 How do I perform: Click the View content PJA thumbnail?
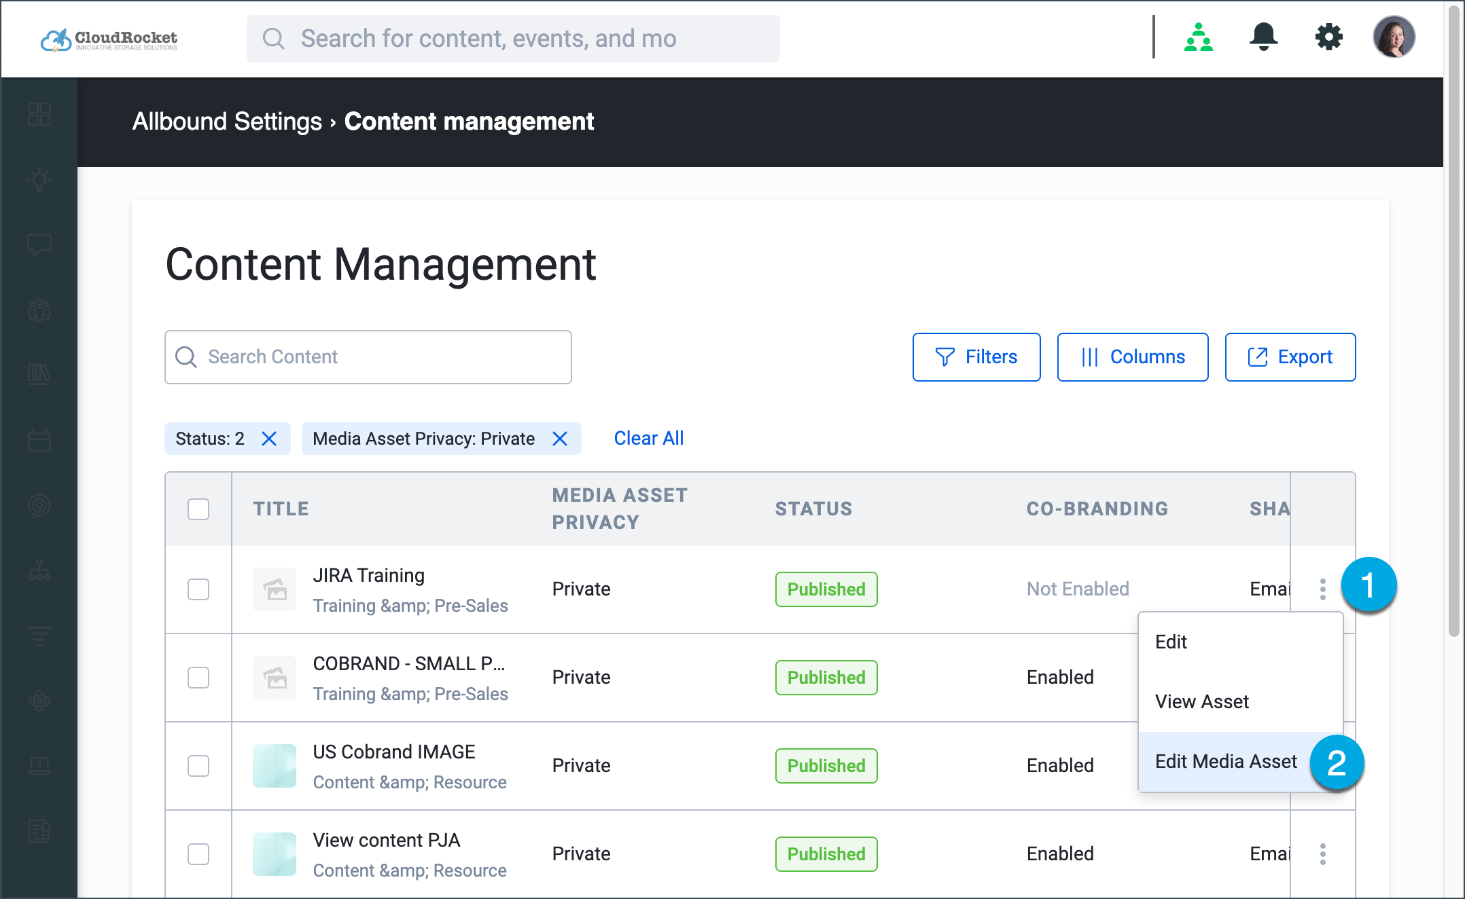pyautogui.click(x=275, y=854)
